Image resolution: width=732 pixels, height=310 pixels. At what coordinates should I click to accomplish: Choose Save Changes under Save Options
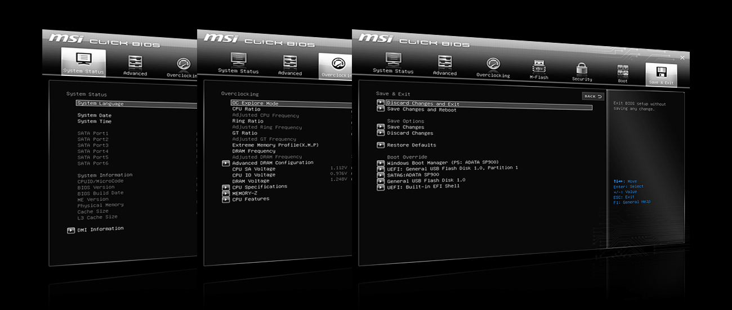406,127
